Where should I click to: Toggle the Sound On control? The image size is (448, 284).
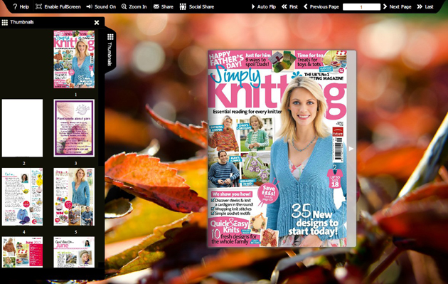101,6
